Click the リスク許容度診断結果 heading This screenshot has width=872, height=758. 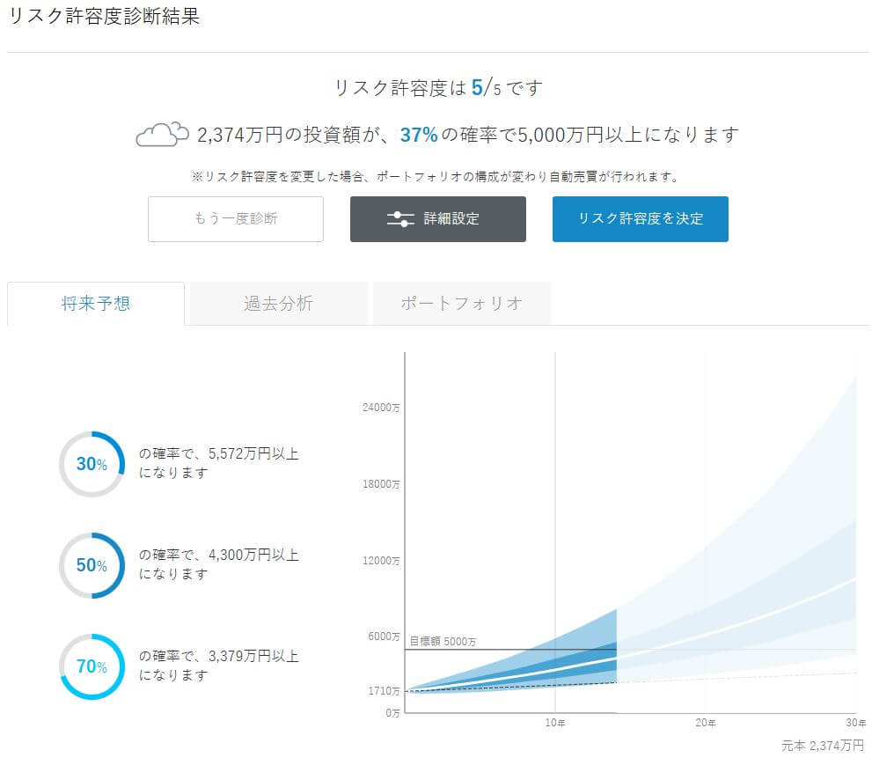pyautogui.click(x=104, y=16)
